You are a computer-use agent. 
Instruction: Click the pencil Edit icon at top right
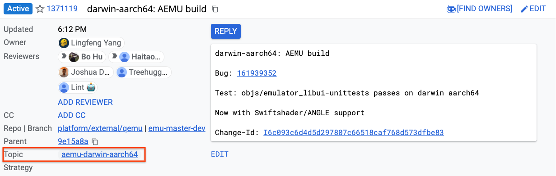click(x=524, y=9)
